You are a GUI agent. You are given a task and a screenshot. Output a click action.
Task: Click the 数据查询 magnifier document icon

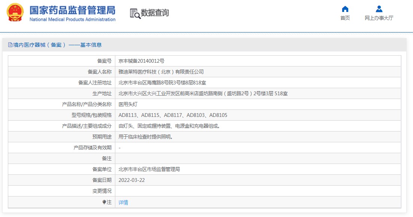[x=135, y=14]
